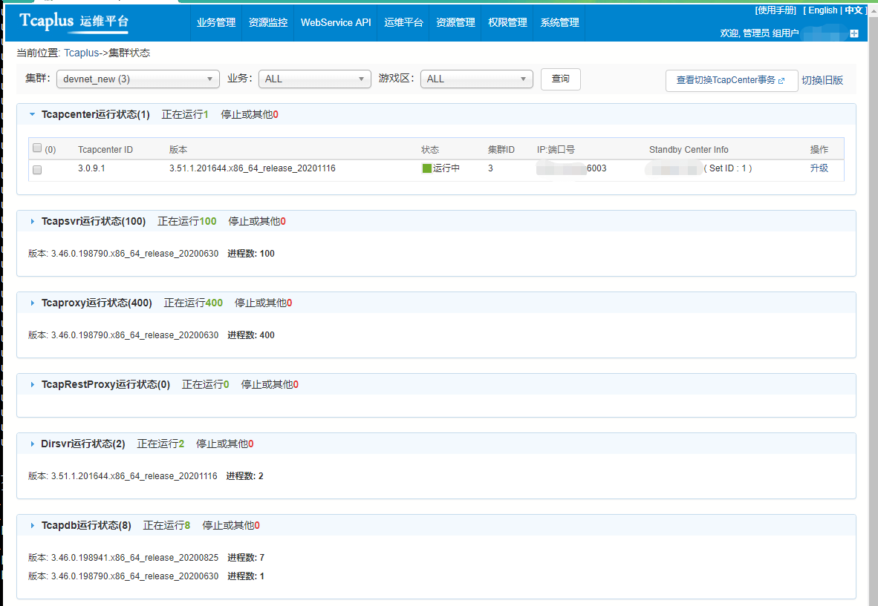The height and width of the screenshot is (606, 878).
Task: Expand the Tcapdb运行状态 section
Action: pos(33,525)
